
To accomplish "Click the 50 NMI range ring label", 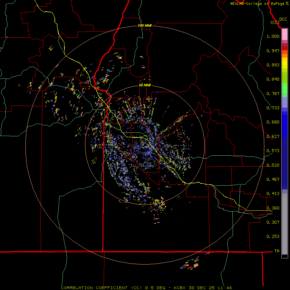I will (145, 85).
